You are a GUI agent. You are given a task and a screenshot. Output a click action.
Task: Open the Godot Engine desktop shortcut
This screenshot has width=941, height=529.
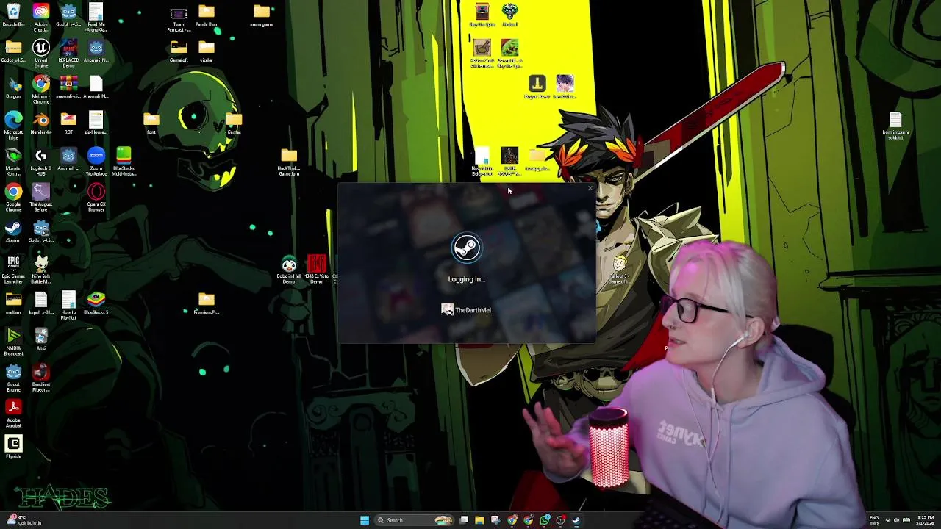[13, 378]
